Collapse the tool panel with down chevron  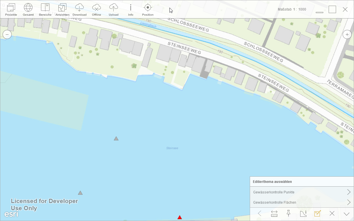click(346, 214)
